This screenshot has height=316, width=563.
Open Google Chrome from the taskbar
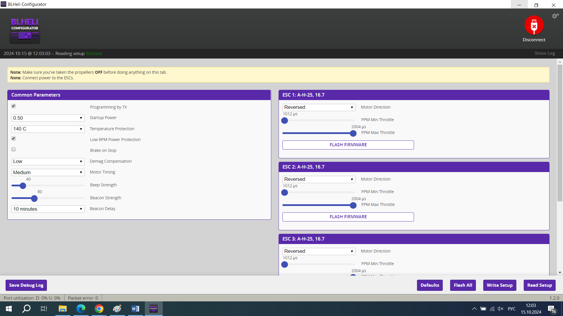tap(99, 309)
